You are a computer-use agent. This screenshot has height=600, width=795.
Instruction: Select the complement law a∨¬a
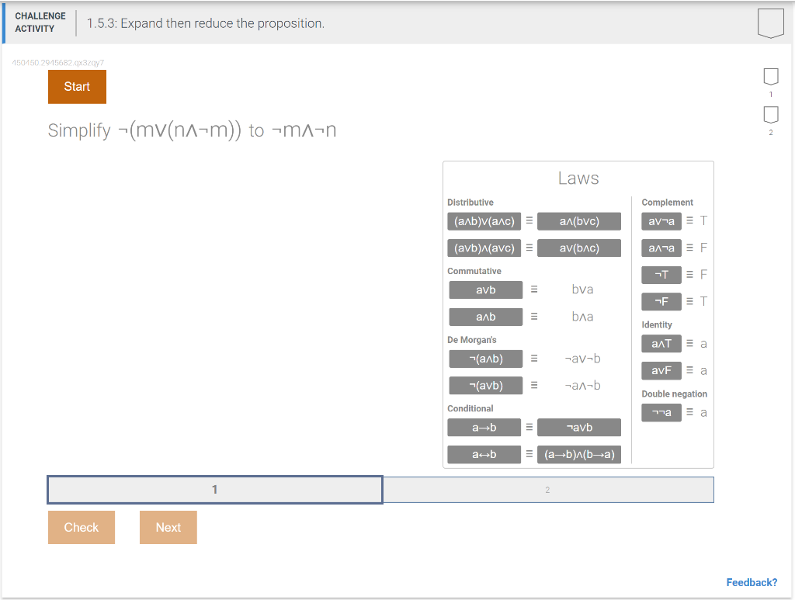point(661,220)
